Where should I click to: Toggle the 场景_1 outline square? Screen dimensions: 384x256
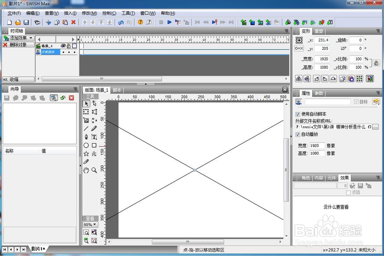tap(74, 46)
